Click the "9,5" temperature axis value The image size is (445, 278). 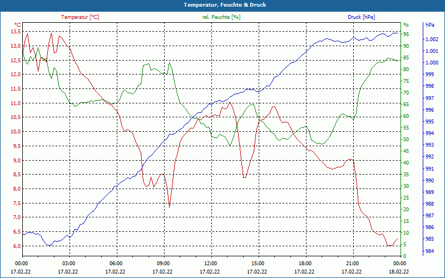tap(17, 146)
